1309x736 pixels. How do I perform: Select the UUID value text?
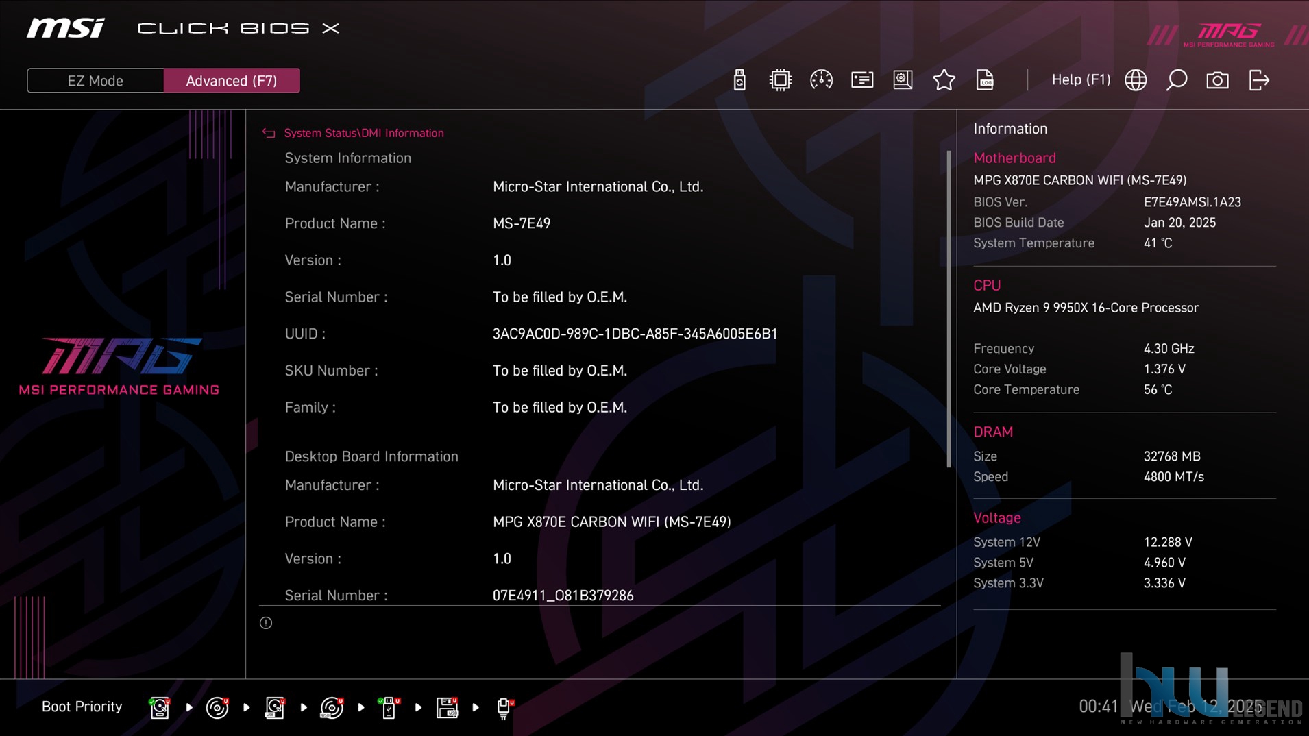635,334
